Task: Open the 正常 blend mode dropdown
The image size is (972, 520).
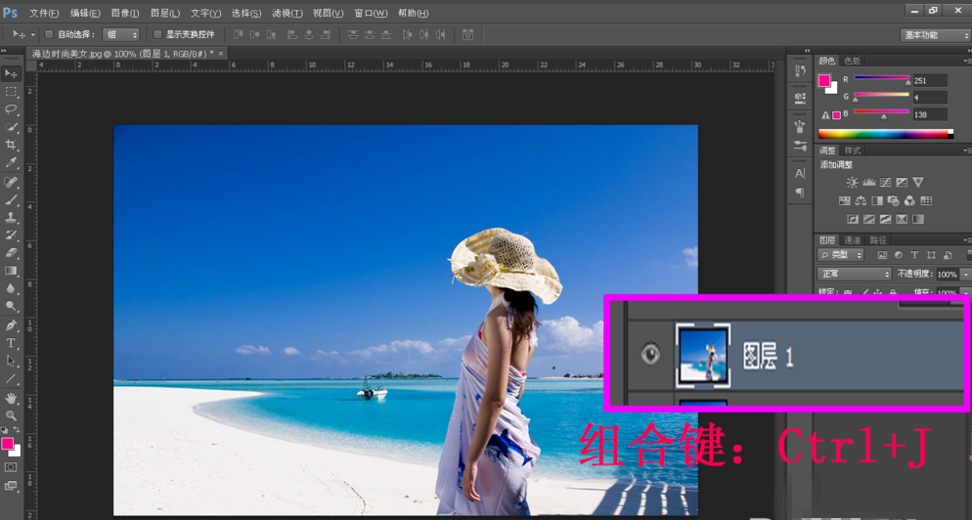Action: click(853, 275)
